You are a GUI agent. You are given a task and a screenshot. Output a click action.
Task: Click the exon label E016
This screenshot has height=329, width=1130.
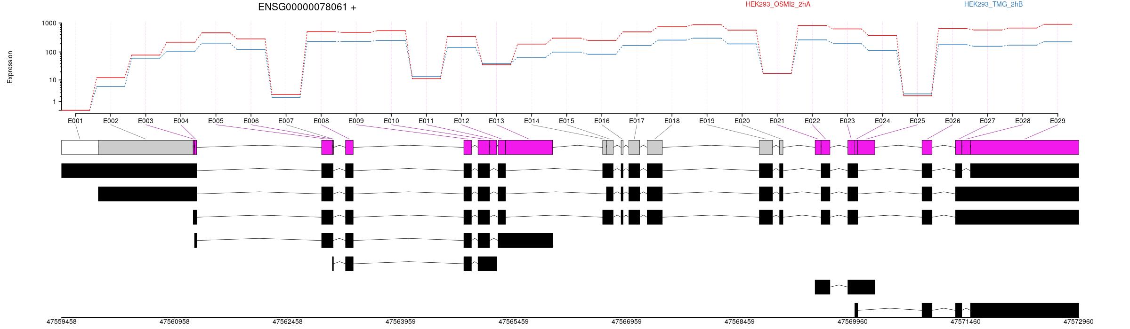pyautogui.click(x=602, y=121)
